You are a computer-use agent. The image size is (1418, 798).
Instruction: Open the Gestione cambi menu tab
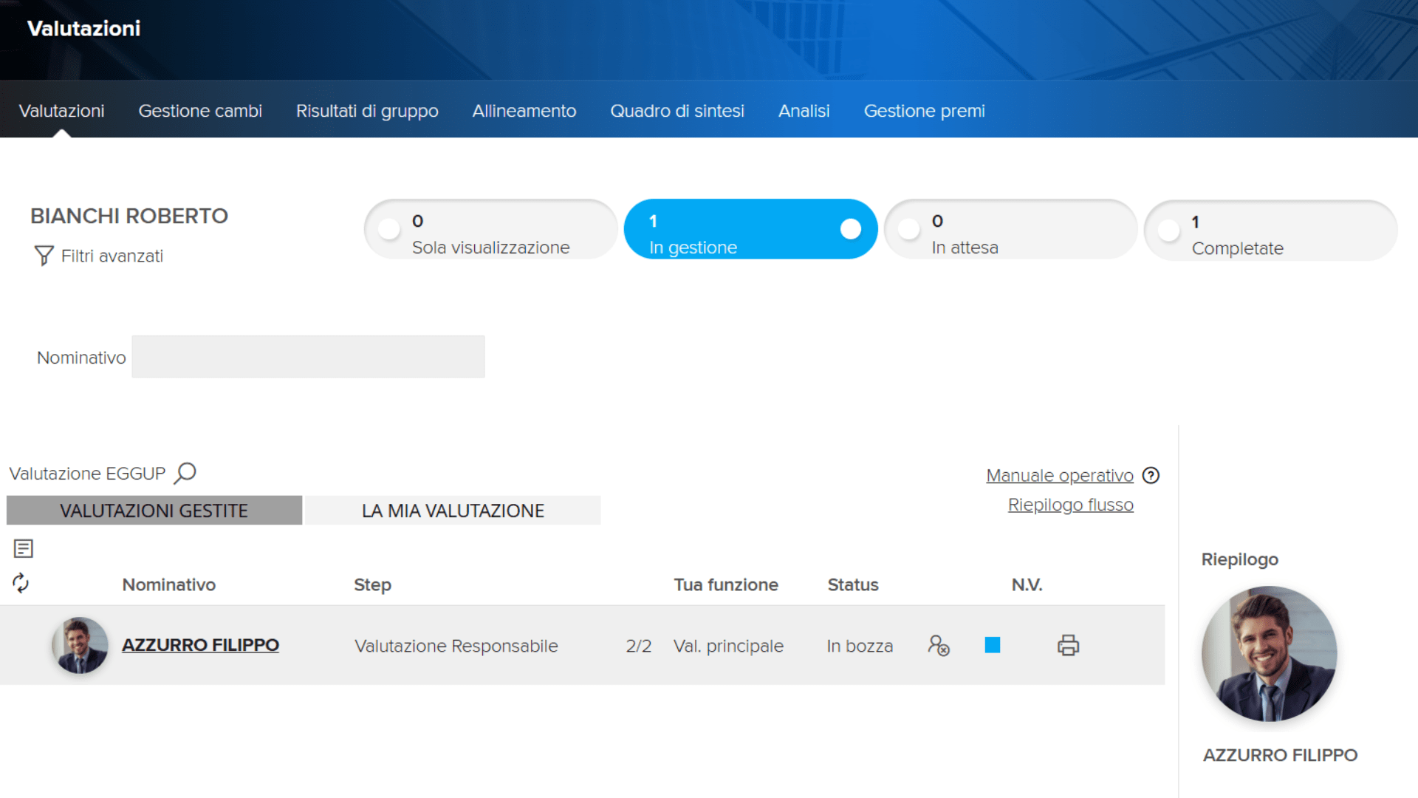(200, 111)
